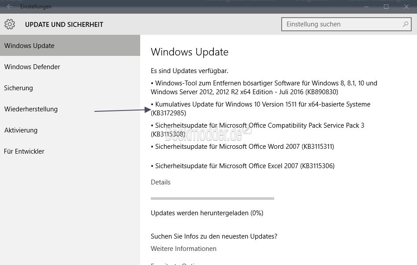The width and height of the screenshot is (417, 265).
Task: Maximize the Einstellungen window
Action: 386,7
